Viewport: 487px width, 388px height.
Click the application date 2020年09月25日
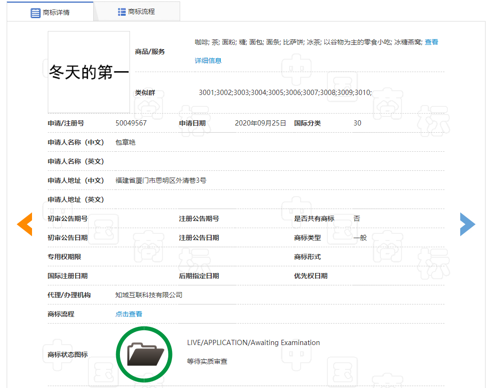(260, 123)
